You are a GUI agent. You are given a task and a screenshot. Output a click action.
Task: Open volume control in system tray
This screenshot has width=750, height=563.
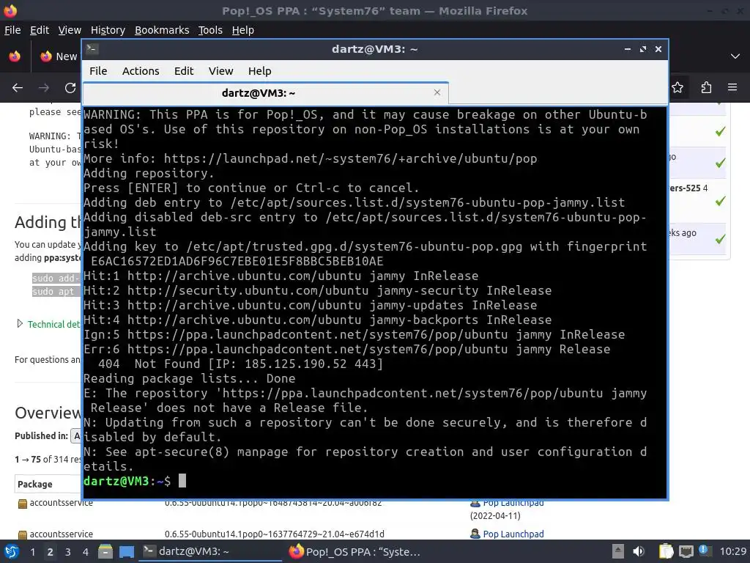pos(639,551)
